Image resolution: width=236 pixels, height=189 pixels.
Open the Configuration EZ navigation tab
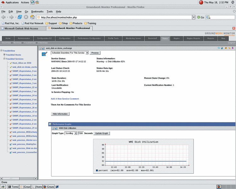(x=44, y=38)
